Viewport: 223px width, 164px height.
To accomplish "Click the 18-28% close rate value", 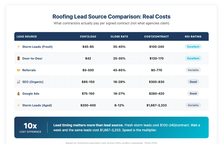I will point(119,82).
